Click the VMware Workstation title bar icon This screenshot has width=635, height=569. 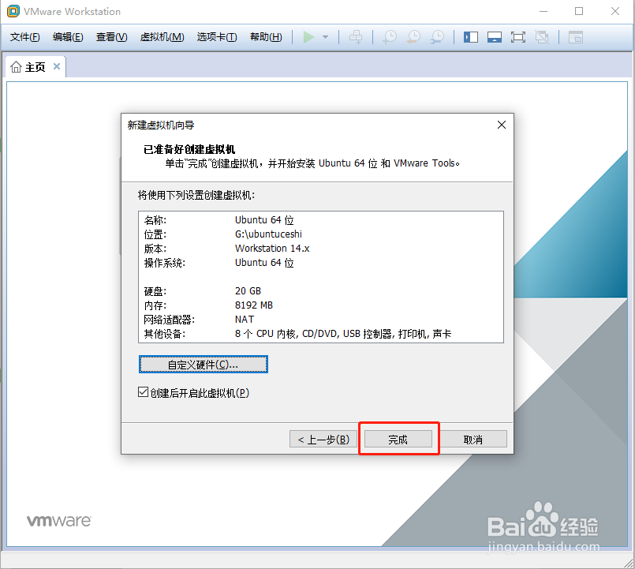13,11
